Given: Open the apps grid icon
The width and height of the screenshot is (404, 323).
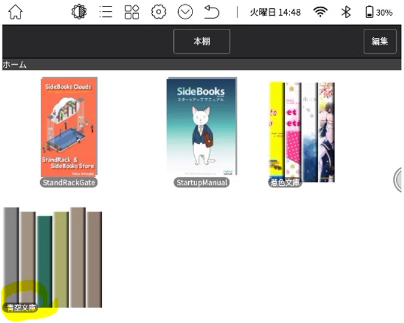Looking at the screenshot, I should 132,12.
